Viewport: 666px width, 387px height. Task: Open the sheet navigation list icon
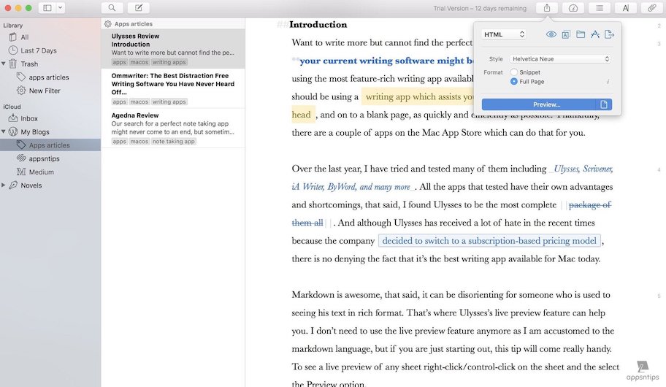(600, 8)
